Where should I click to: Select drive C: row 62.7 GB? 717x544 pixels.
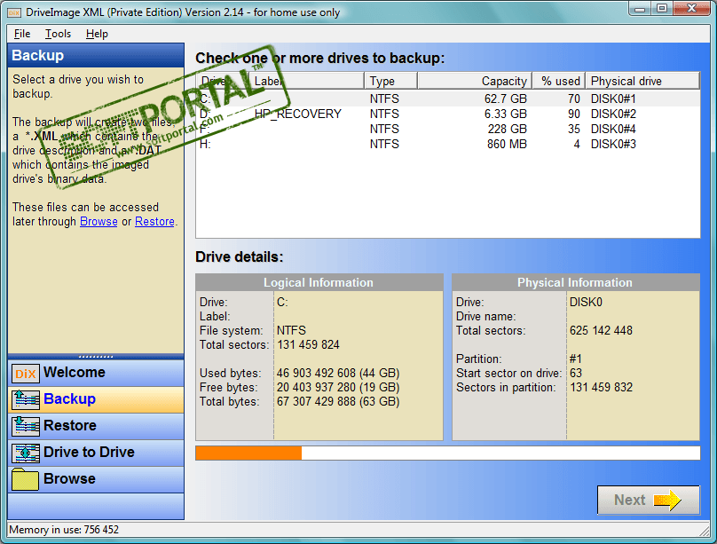(448, 99)
